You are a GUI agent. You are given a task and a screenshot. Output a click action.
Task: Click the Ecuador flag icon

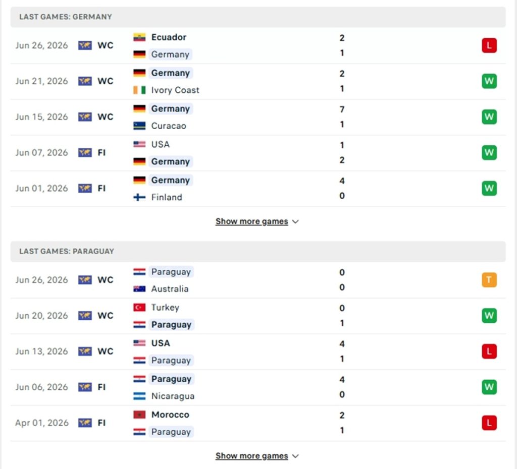coord(139,37)
